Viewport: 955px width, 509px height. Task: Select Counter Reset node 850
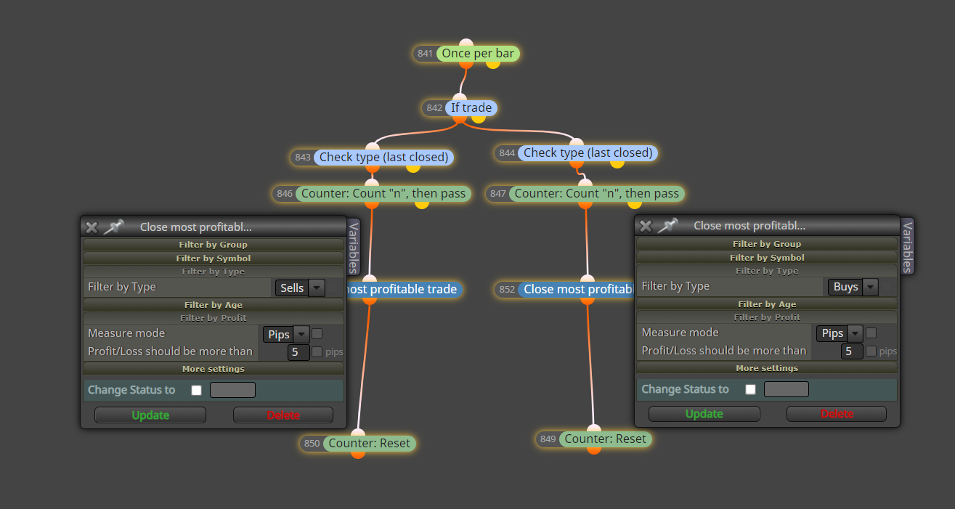pyautogui.click(x=369, y=444)
